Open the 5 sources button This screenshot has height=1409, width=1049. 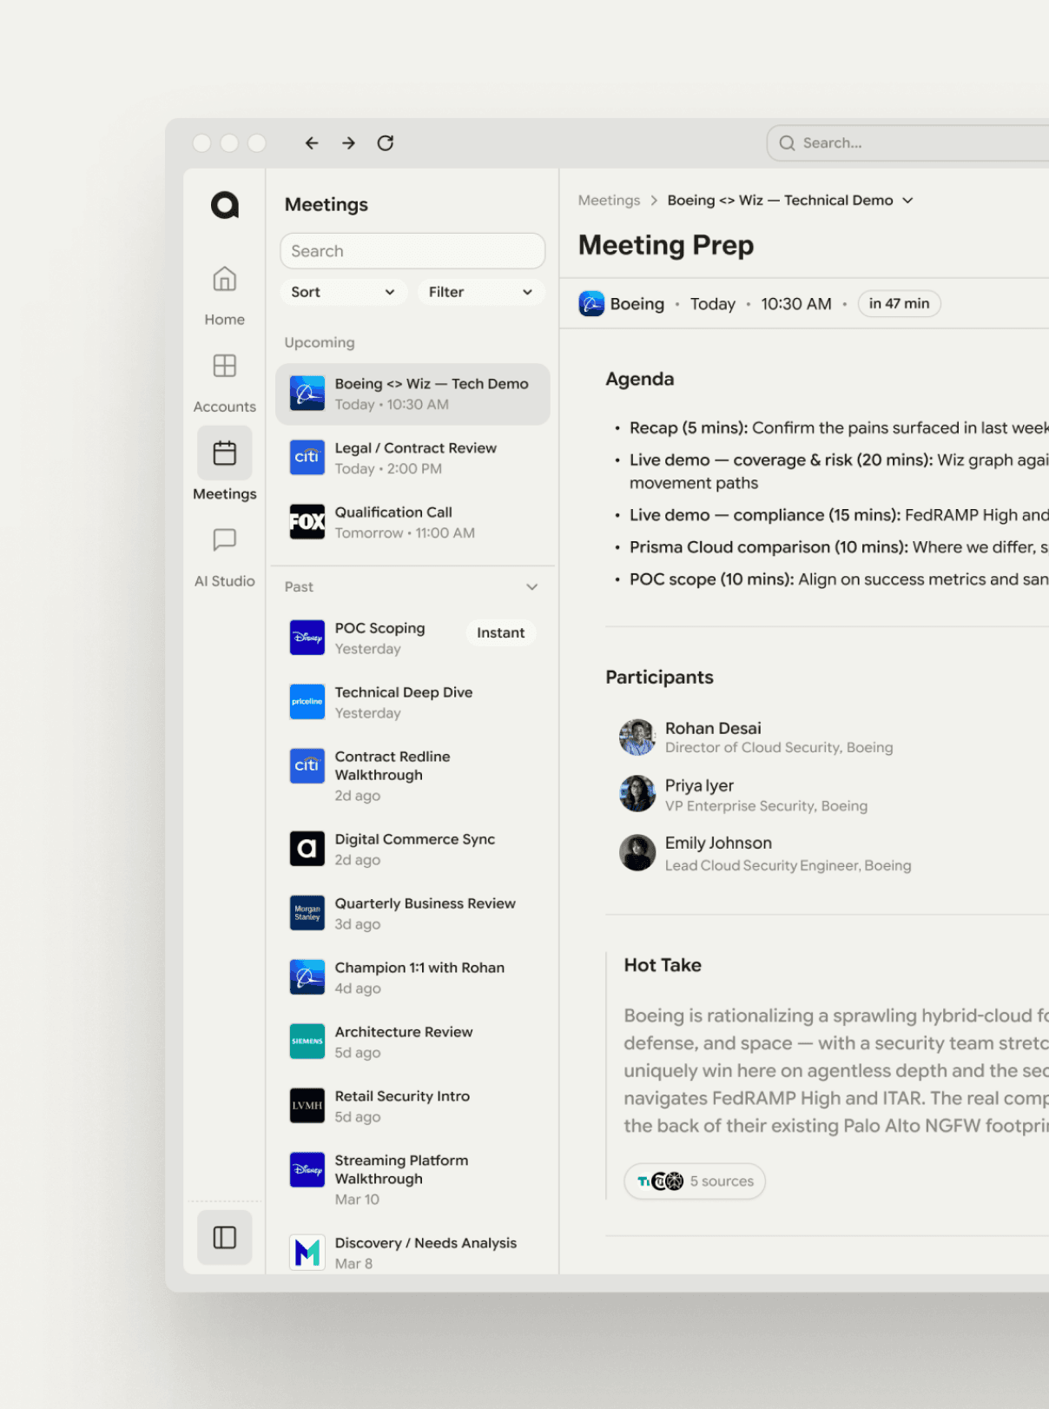695,1181
